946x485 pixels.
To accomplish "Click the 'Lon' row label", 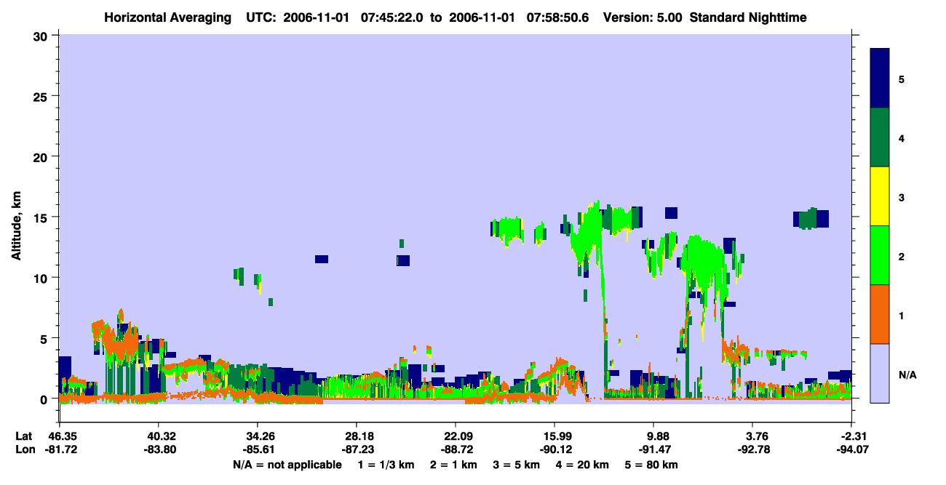I will [24, 449].
